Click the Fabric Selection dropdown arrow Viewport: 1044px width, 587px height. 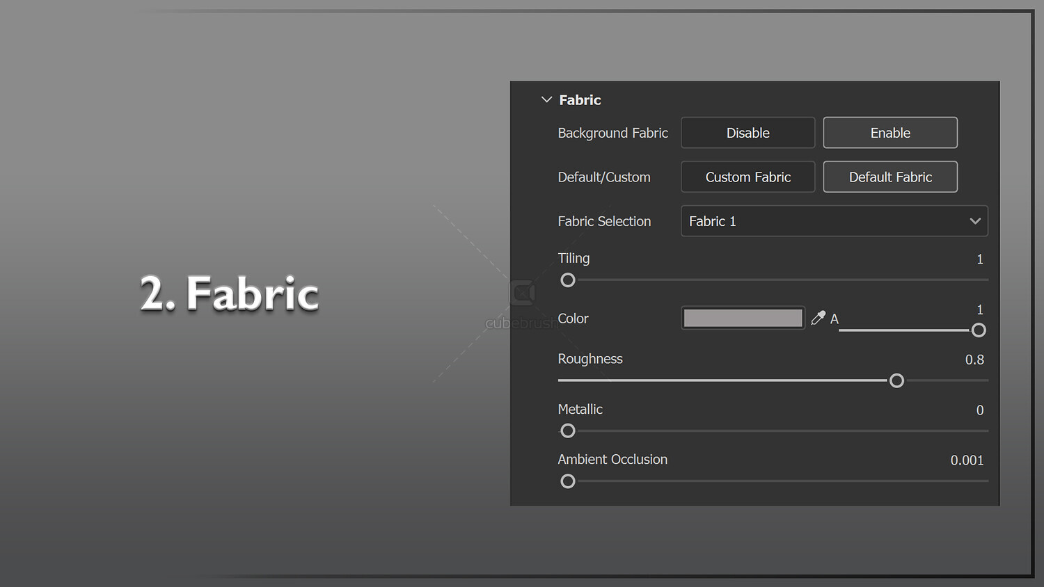click(x=974, y=221)
